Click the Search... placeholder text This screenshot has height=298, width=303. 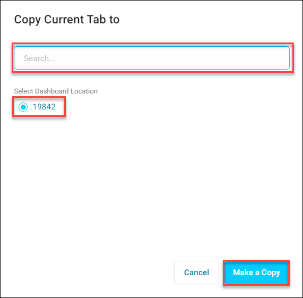pos(39,58)
